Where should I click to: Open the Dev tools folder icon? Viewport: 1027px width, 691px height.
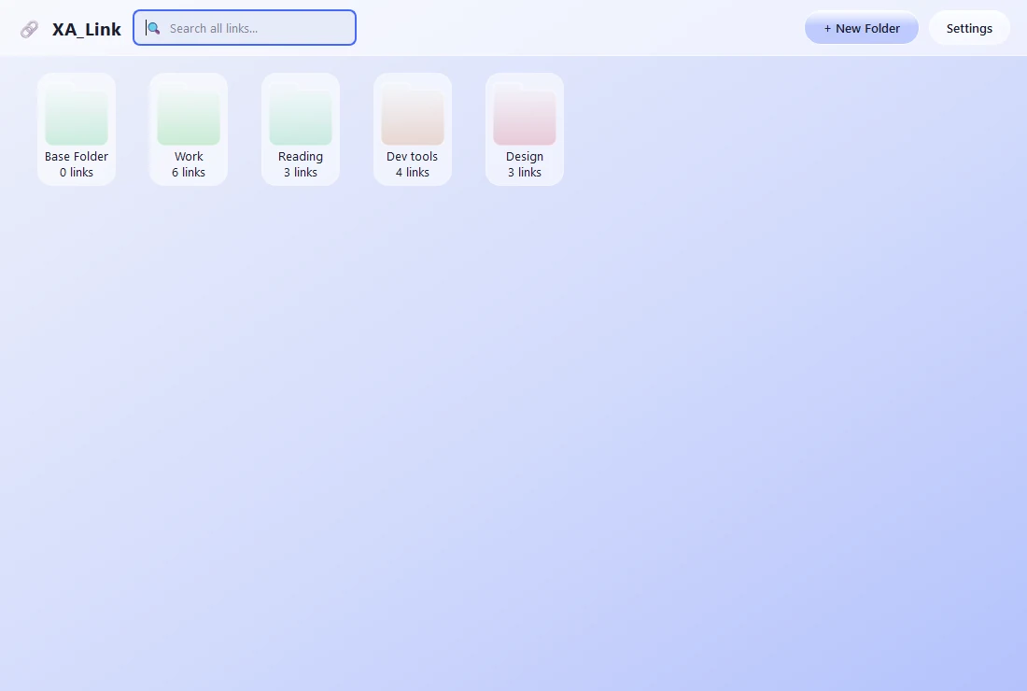coord(413,114)
